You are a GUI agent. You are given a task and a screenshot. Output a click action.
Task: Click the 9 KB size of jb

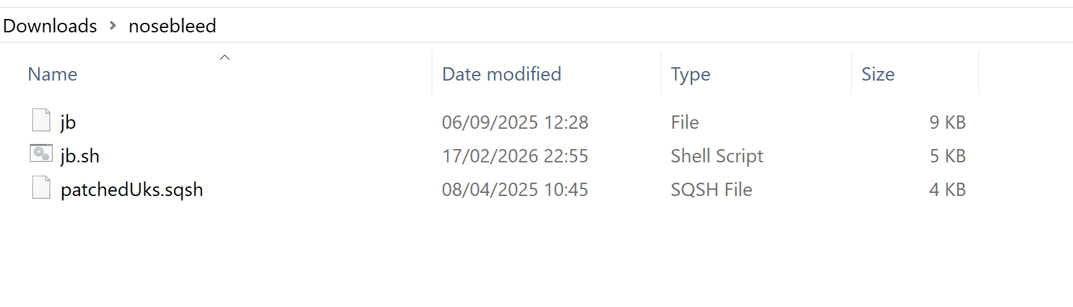tap(947, 122)
